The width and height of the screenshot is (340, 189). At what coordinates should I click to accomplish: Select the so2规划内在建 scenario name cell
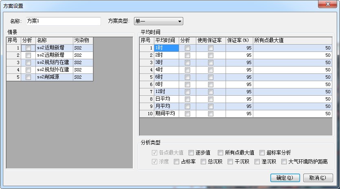tap(54, 62)
